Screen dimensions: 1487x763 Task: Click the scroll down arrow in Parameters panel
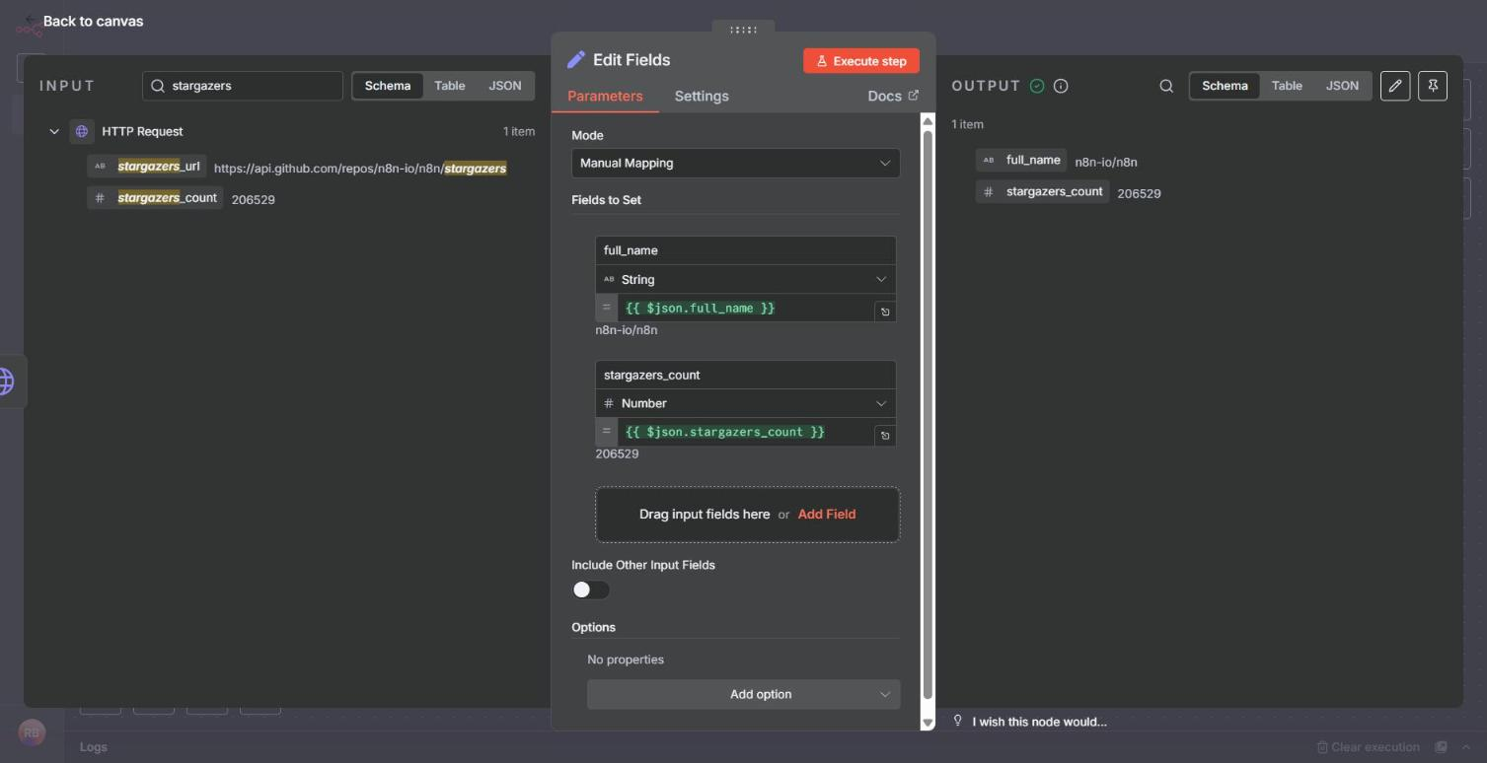927,723
